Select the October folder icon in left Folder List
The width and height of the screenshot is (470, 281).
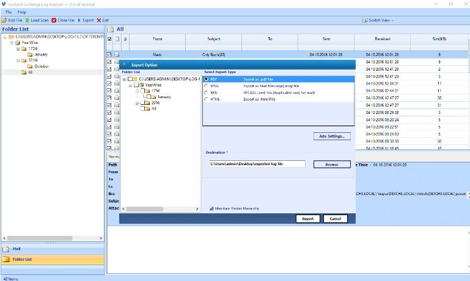30,66
